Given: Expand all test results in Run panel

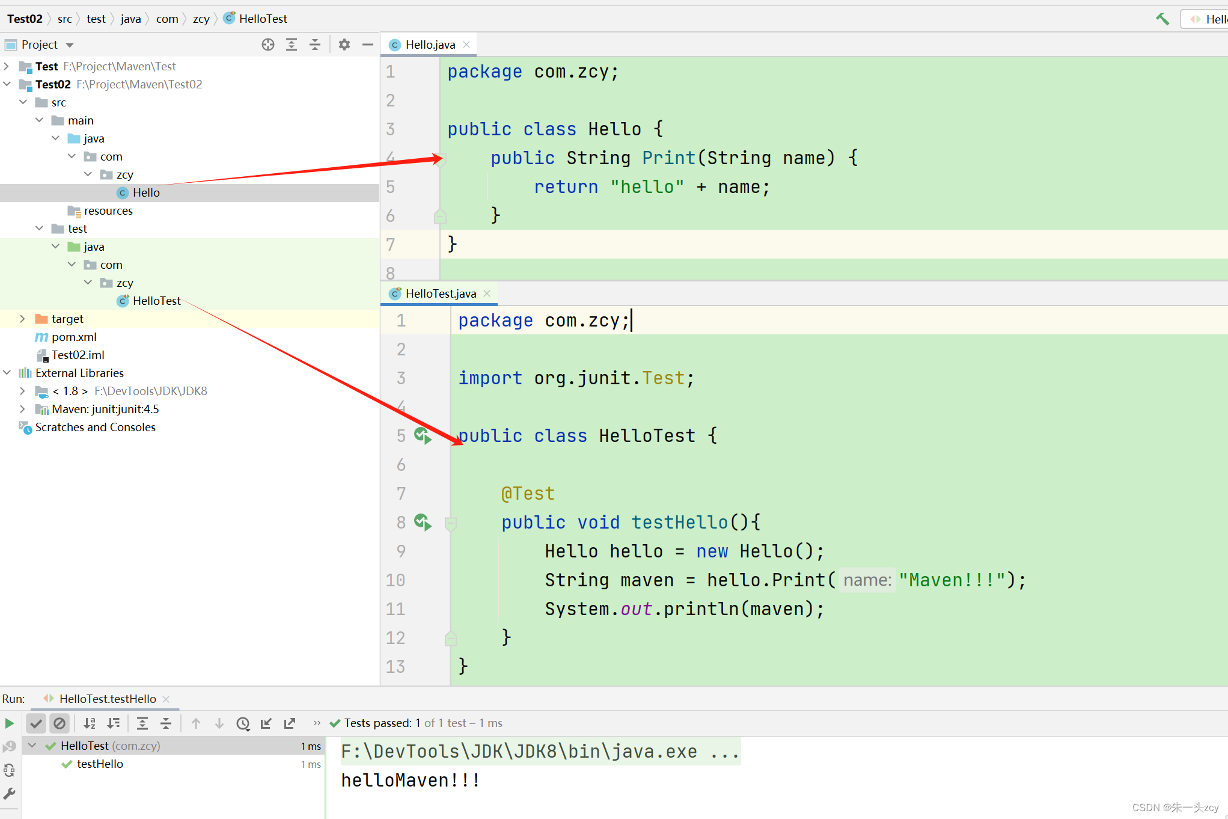Looking at the screenshot, I should (142, 723).
